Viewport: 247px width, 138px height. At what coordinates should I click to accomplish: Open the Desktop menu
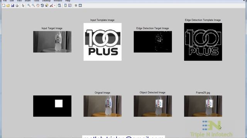pos(46,1)
